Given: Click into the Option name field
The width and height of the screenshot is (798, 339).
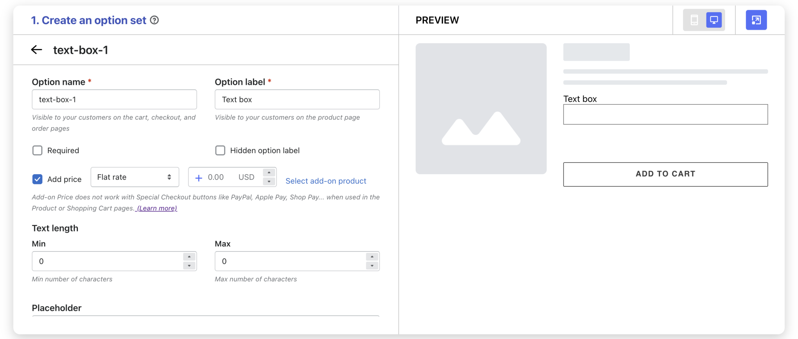Looking at the screenshot, I should coord(114,100).
